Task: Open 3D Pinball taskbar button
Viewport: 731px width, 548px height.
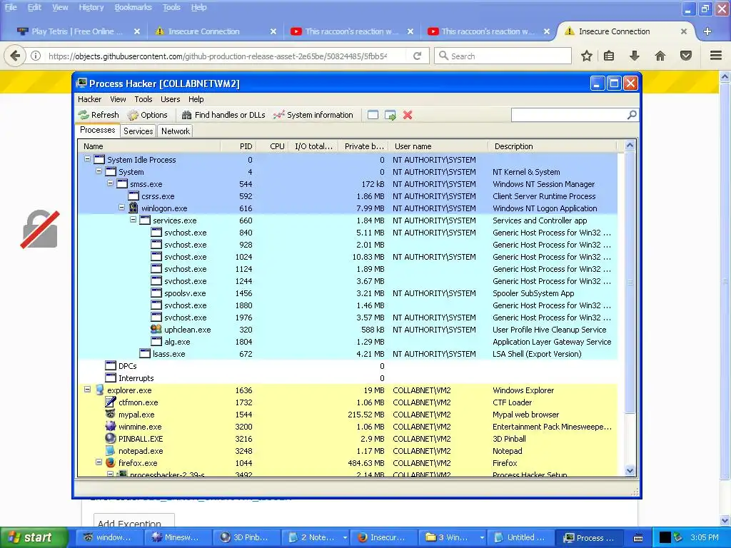Action: 246,538
